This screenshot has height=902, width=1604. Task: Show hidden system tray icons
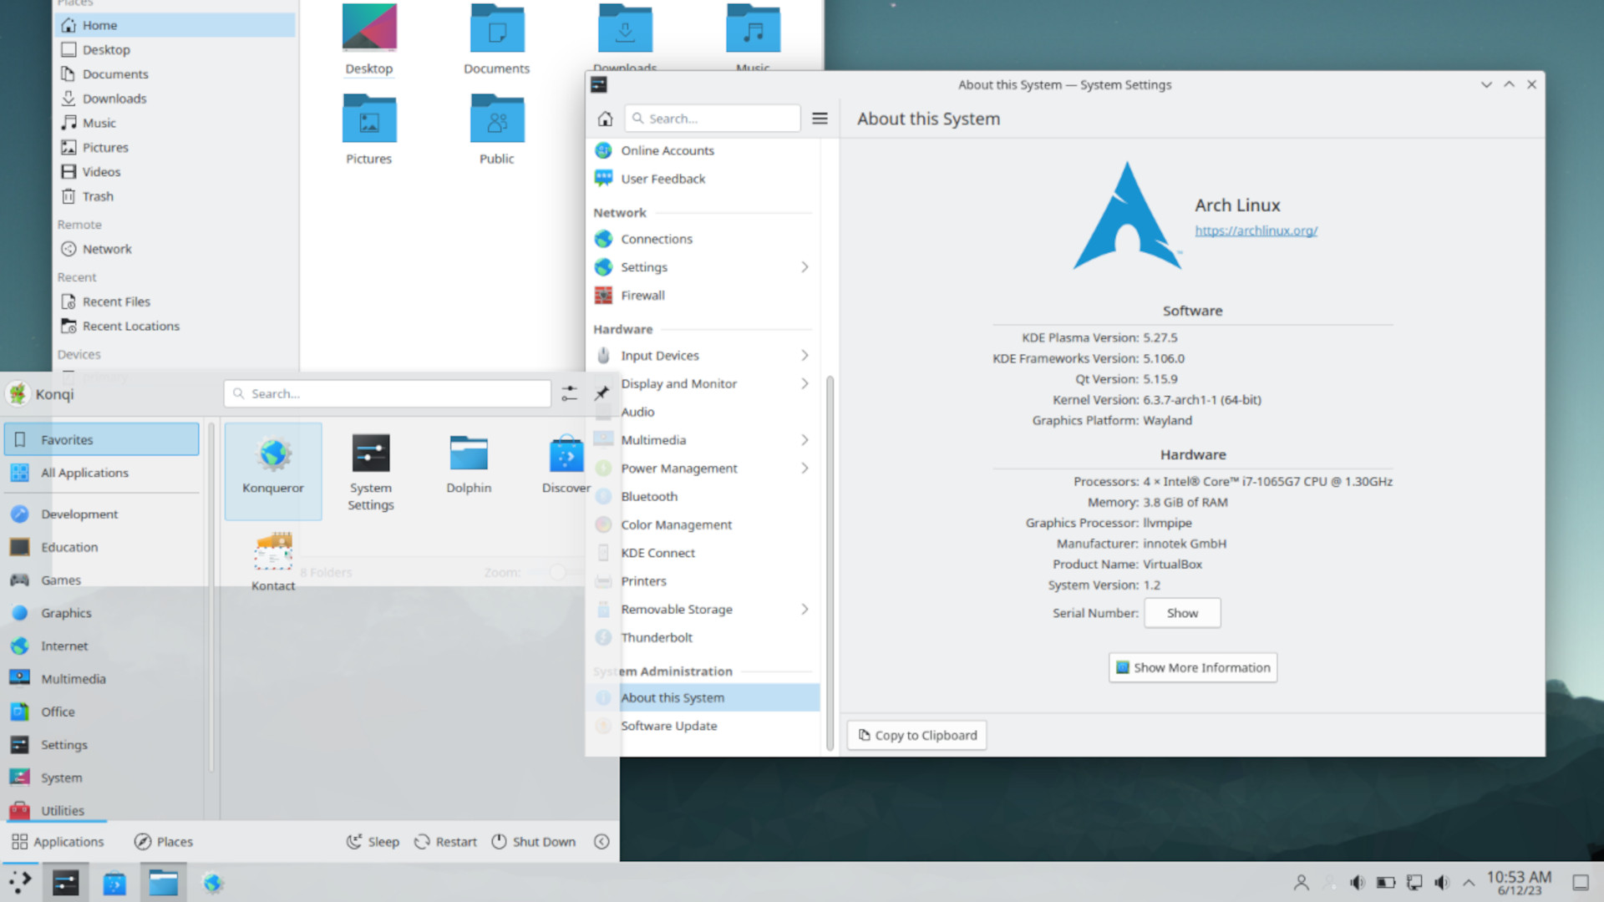[x=1469, y=883]
